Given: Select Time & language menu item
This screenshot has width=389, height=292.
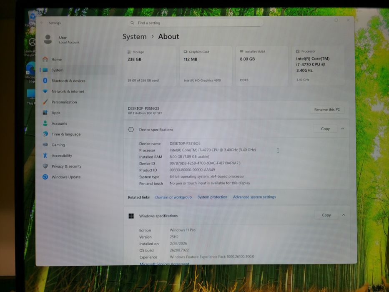Looking at the screenshot, I should pyautogui.click(x=78, y=134).
